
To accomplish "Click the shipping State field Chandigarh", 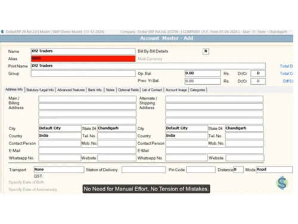I will [x=244, y=128].
